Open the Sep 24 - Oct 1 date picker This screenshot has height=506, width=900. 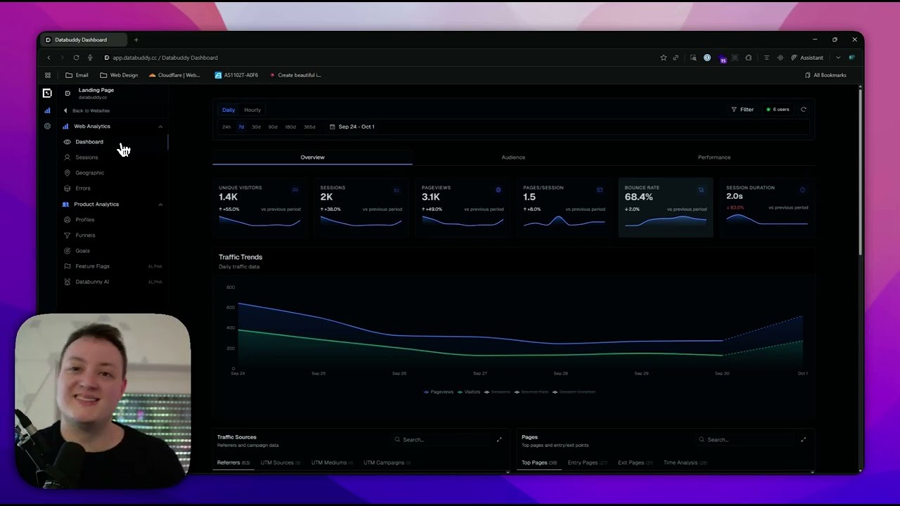coord(352,126)
